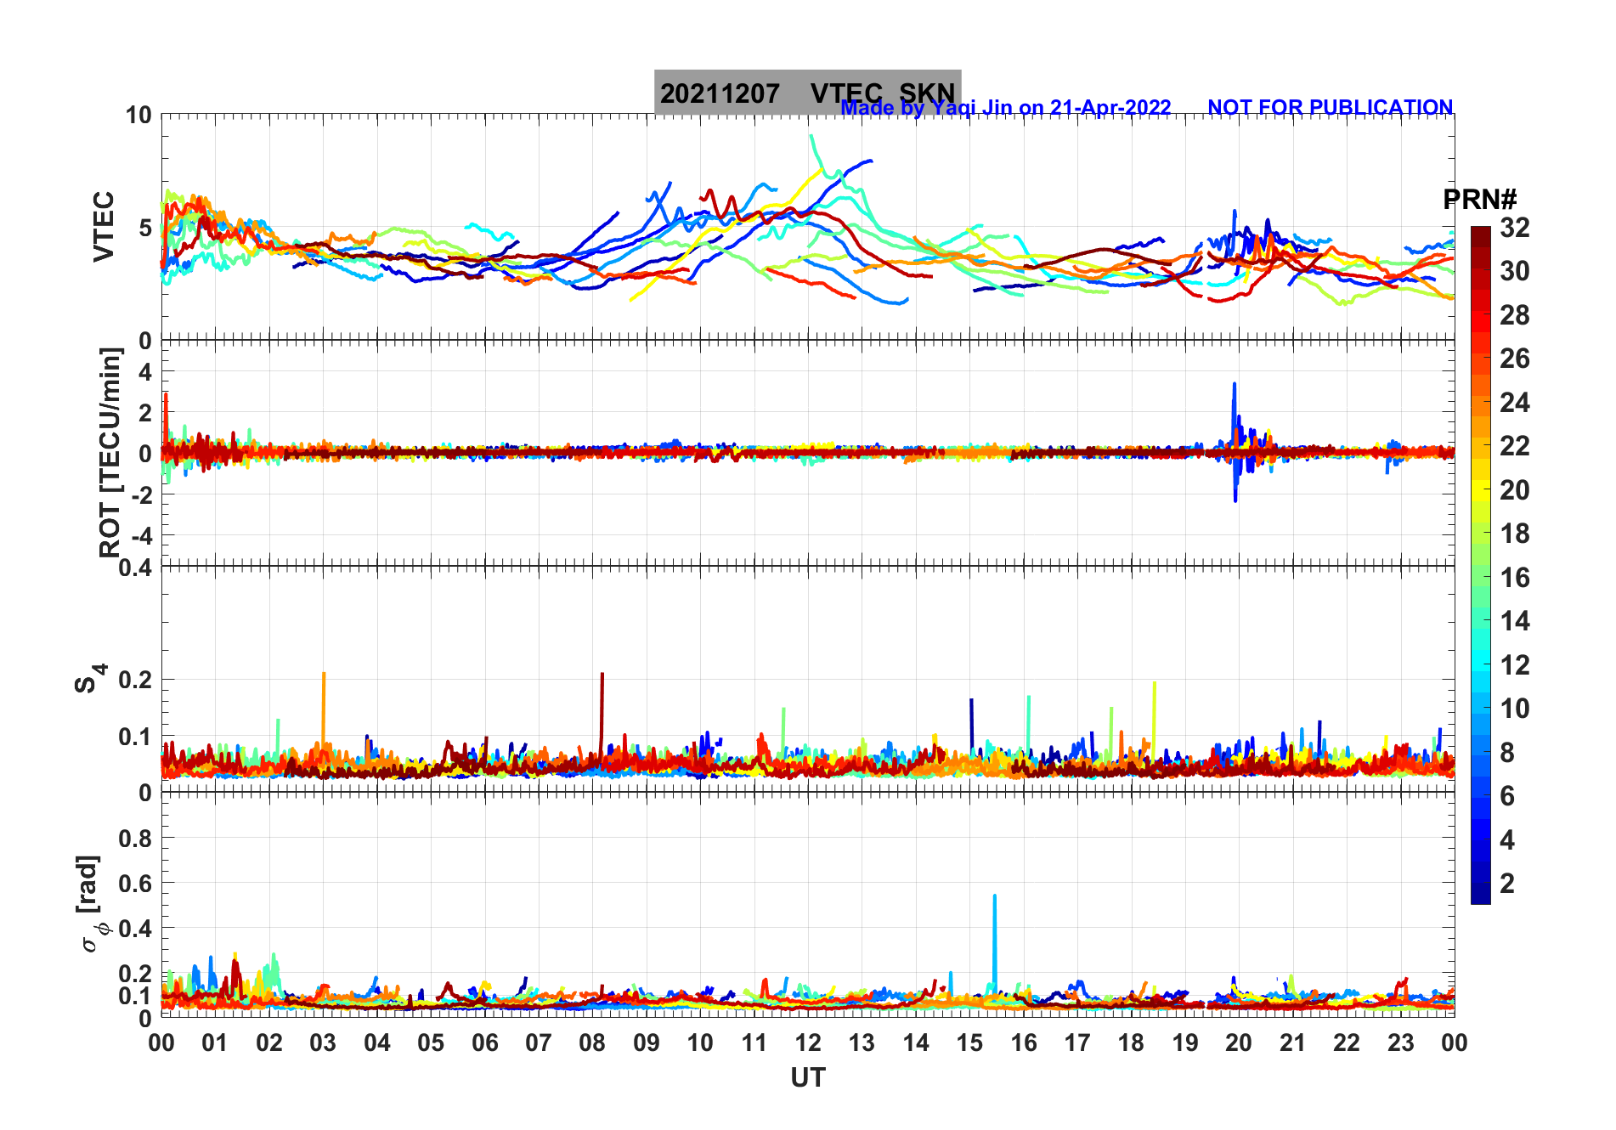Select the ROT axis tick label -4
The height and width of the screenshot is (1130, 1616).
[x=143, y=535]
